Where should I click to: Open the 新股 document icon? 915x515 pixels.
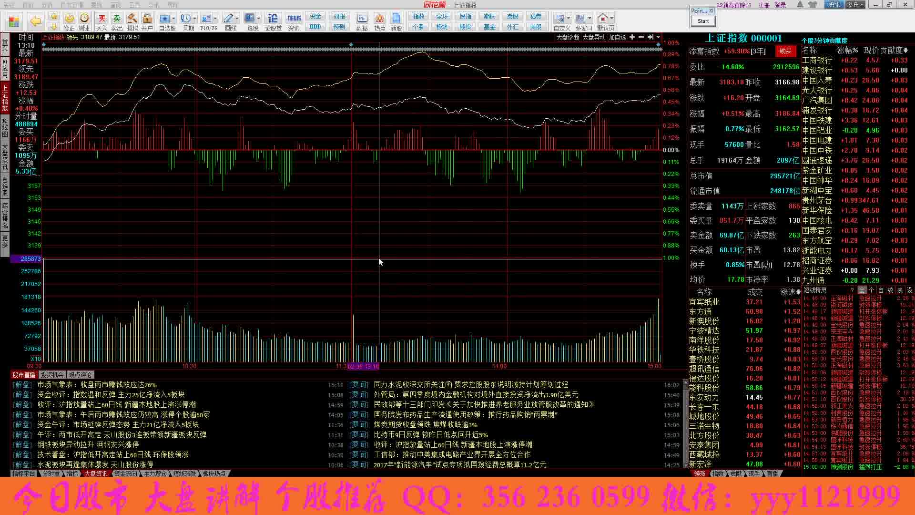(396, 18)
